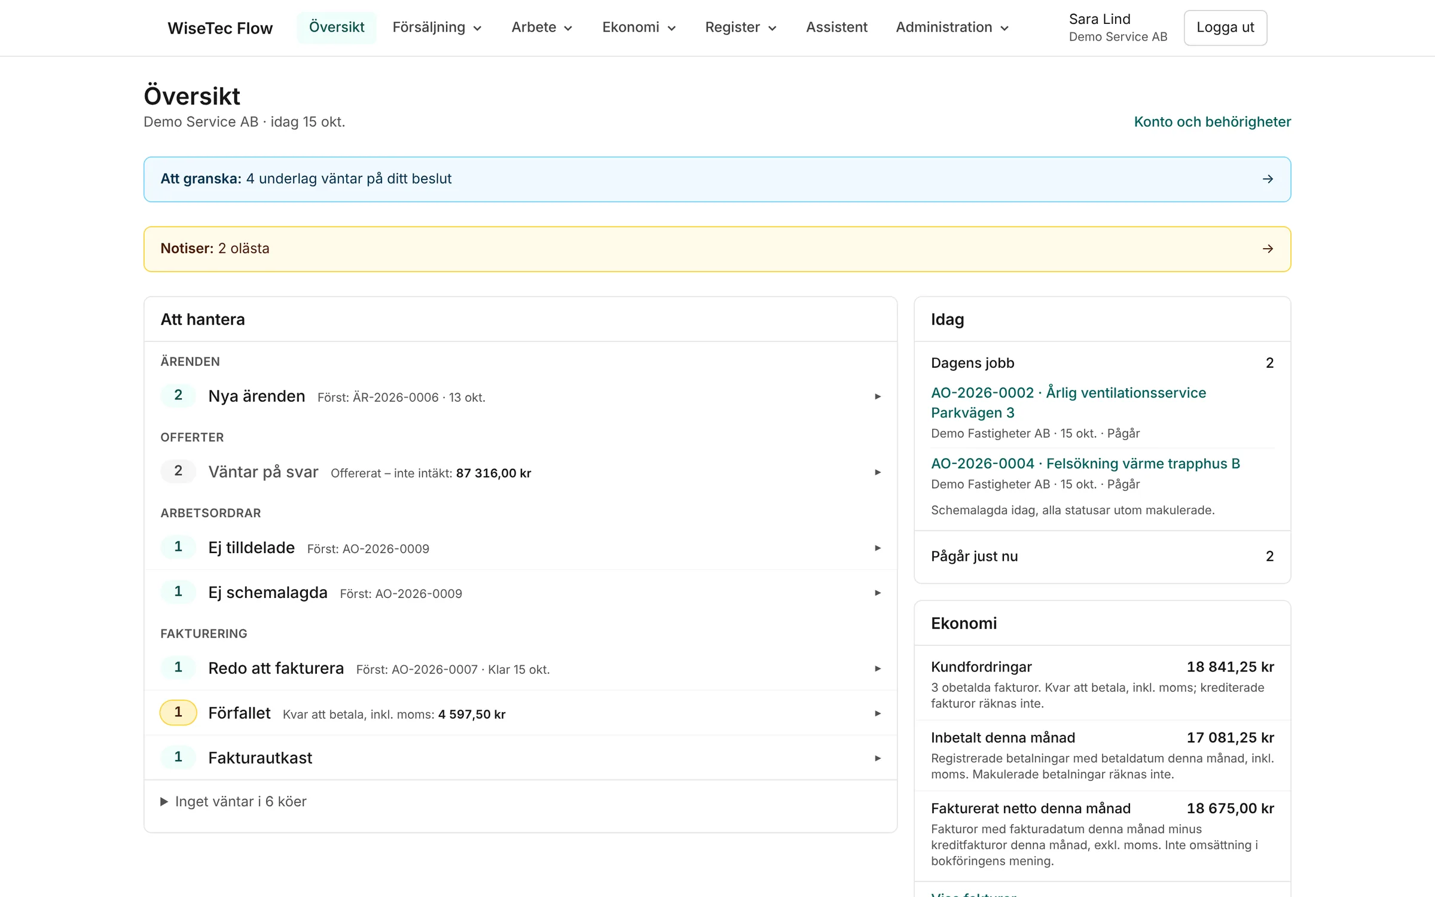Expand 'Inget väntar i 6 köer' disclosure
The image size is (1435, 897).
(x=233, y=801)
